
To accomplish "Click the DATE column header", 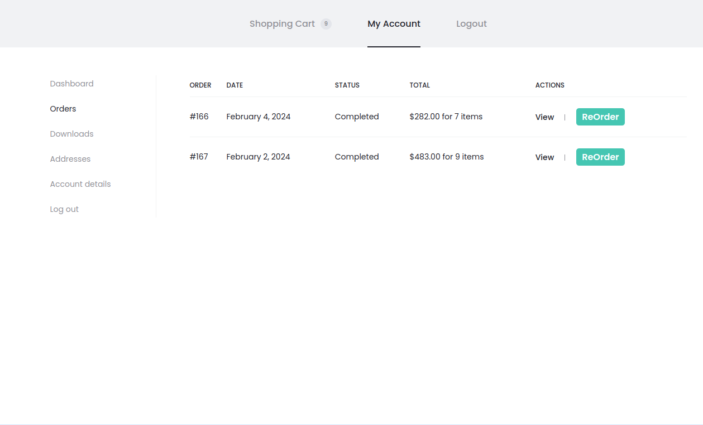I will [x=235, y=85].
